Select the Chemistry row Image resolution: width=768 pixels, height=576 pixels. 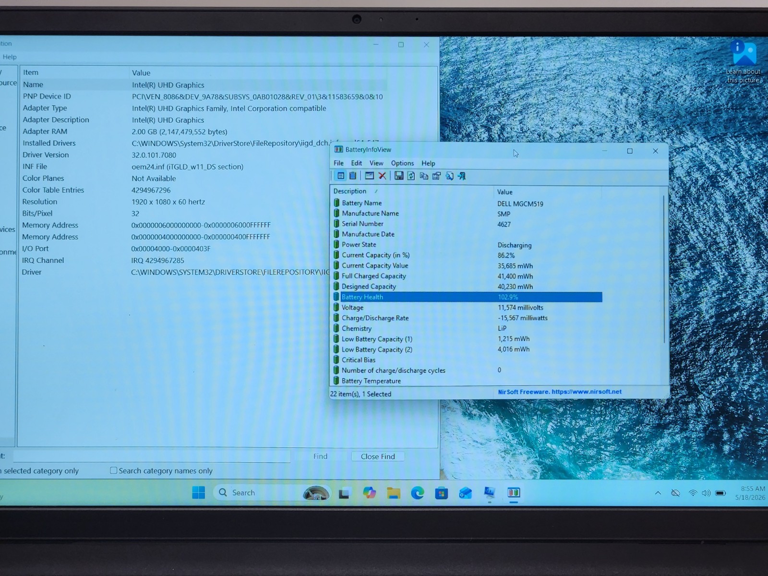tap(468, 328)
